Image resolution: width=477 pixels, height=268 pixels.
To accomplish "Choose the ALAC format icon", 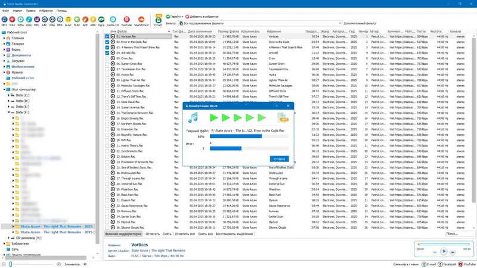I will tap(68, 20).
